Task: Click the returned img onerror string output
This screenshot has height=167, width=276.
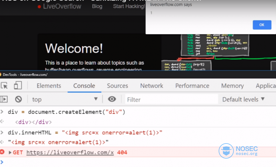Action: coord(58,142)
